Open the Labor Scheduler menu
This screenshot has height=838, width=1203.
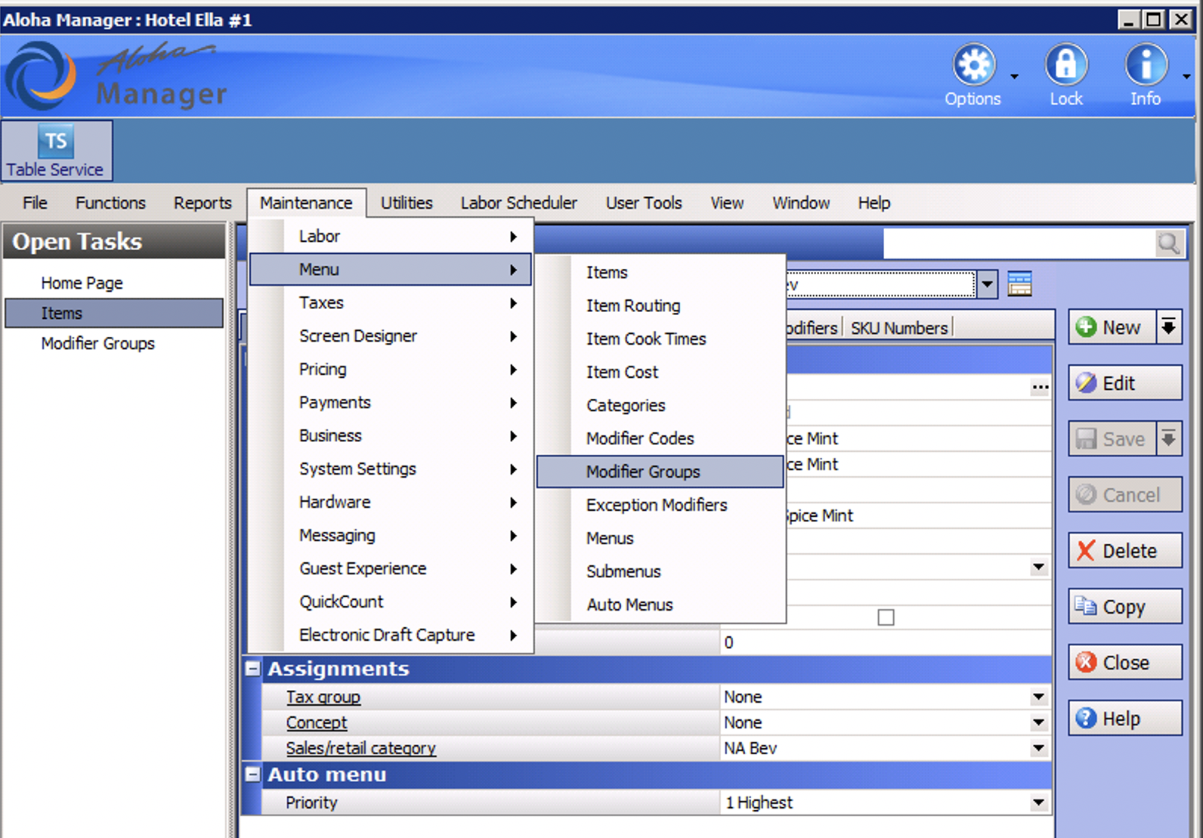point(519,203)
